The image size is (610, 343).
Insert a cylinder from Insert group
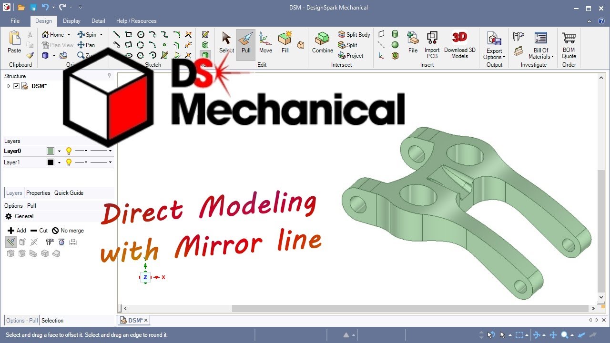pyautogui.click(x=395, y=34)
